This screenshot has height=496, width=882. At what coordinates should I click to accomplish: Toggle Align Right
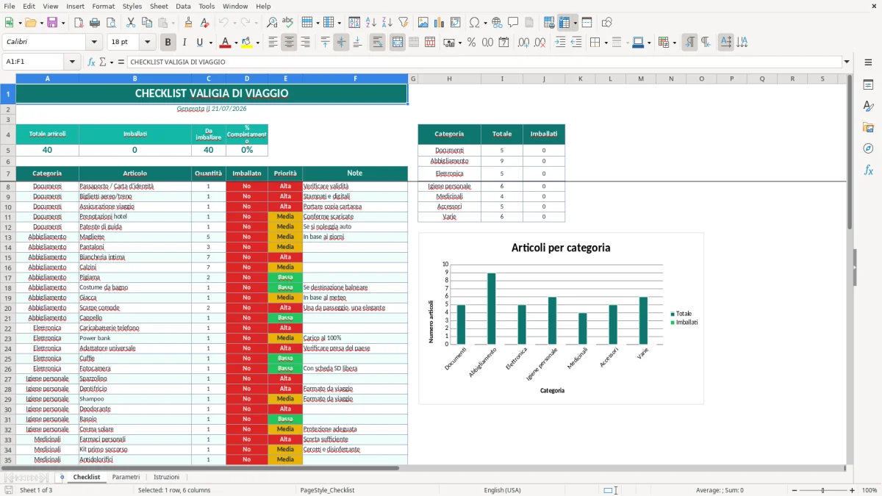[305, 43]
